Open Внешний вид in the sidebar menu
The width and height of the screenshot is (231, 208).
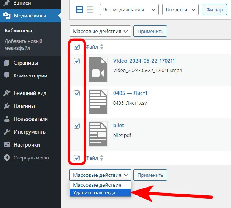(x=30, y=93)
